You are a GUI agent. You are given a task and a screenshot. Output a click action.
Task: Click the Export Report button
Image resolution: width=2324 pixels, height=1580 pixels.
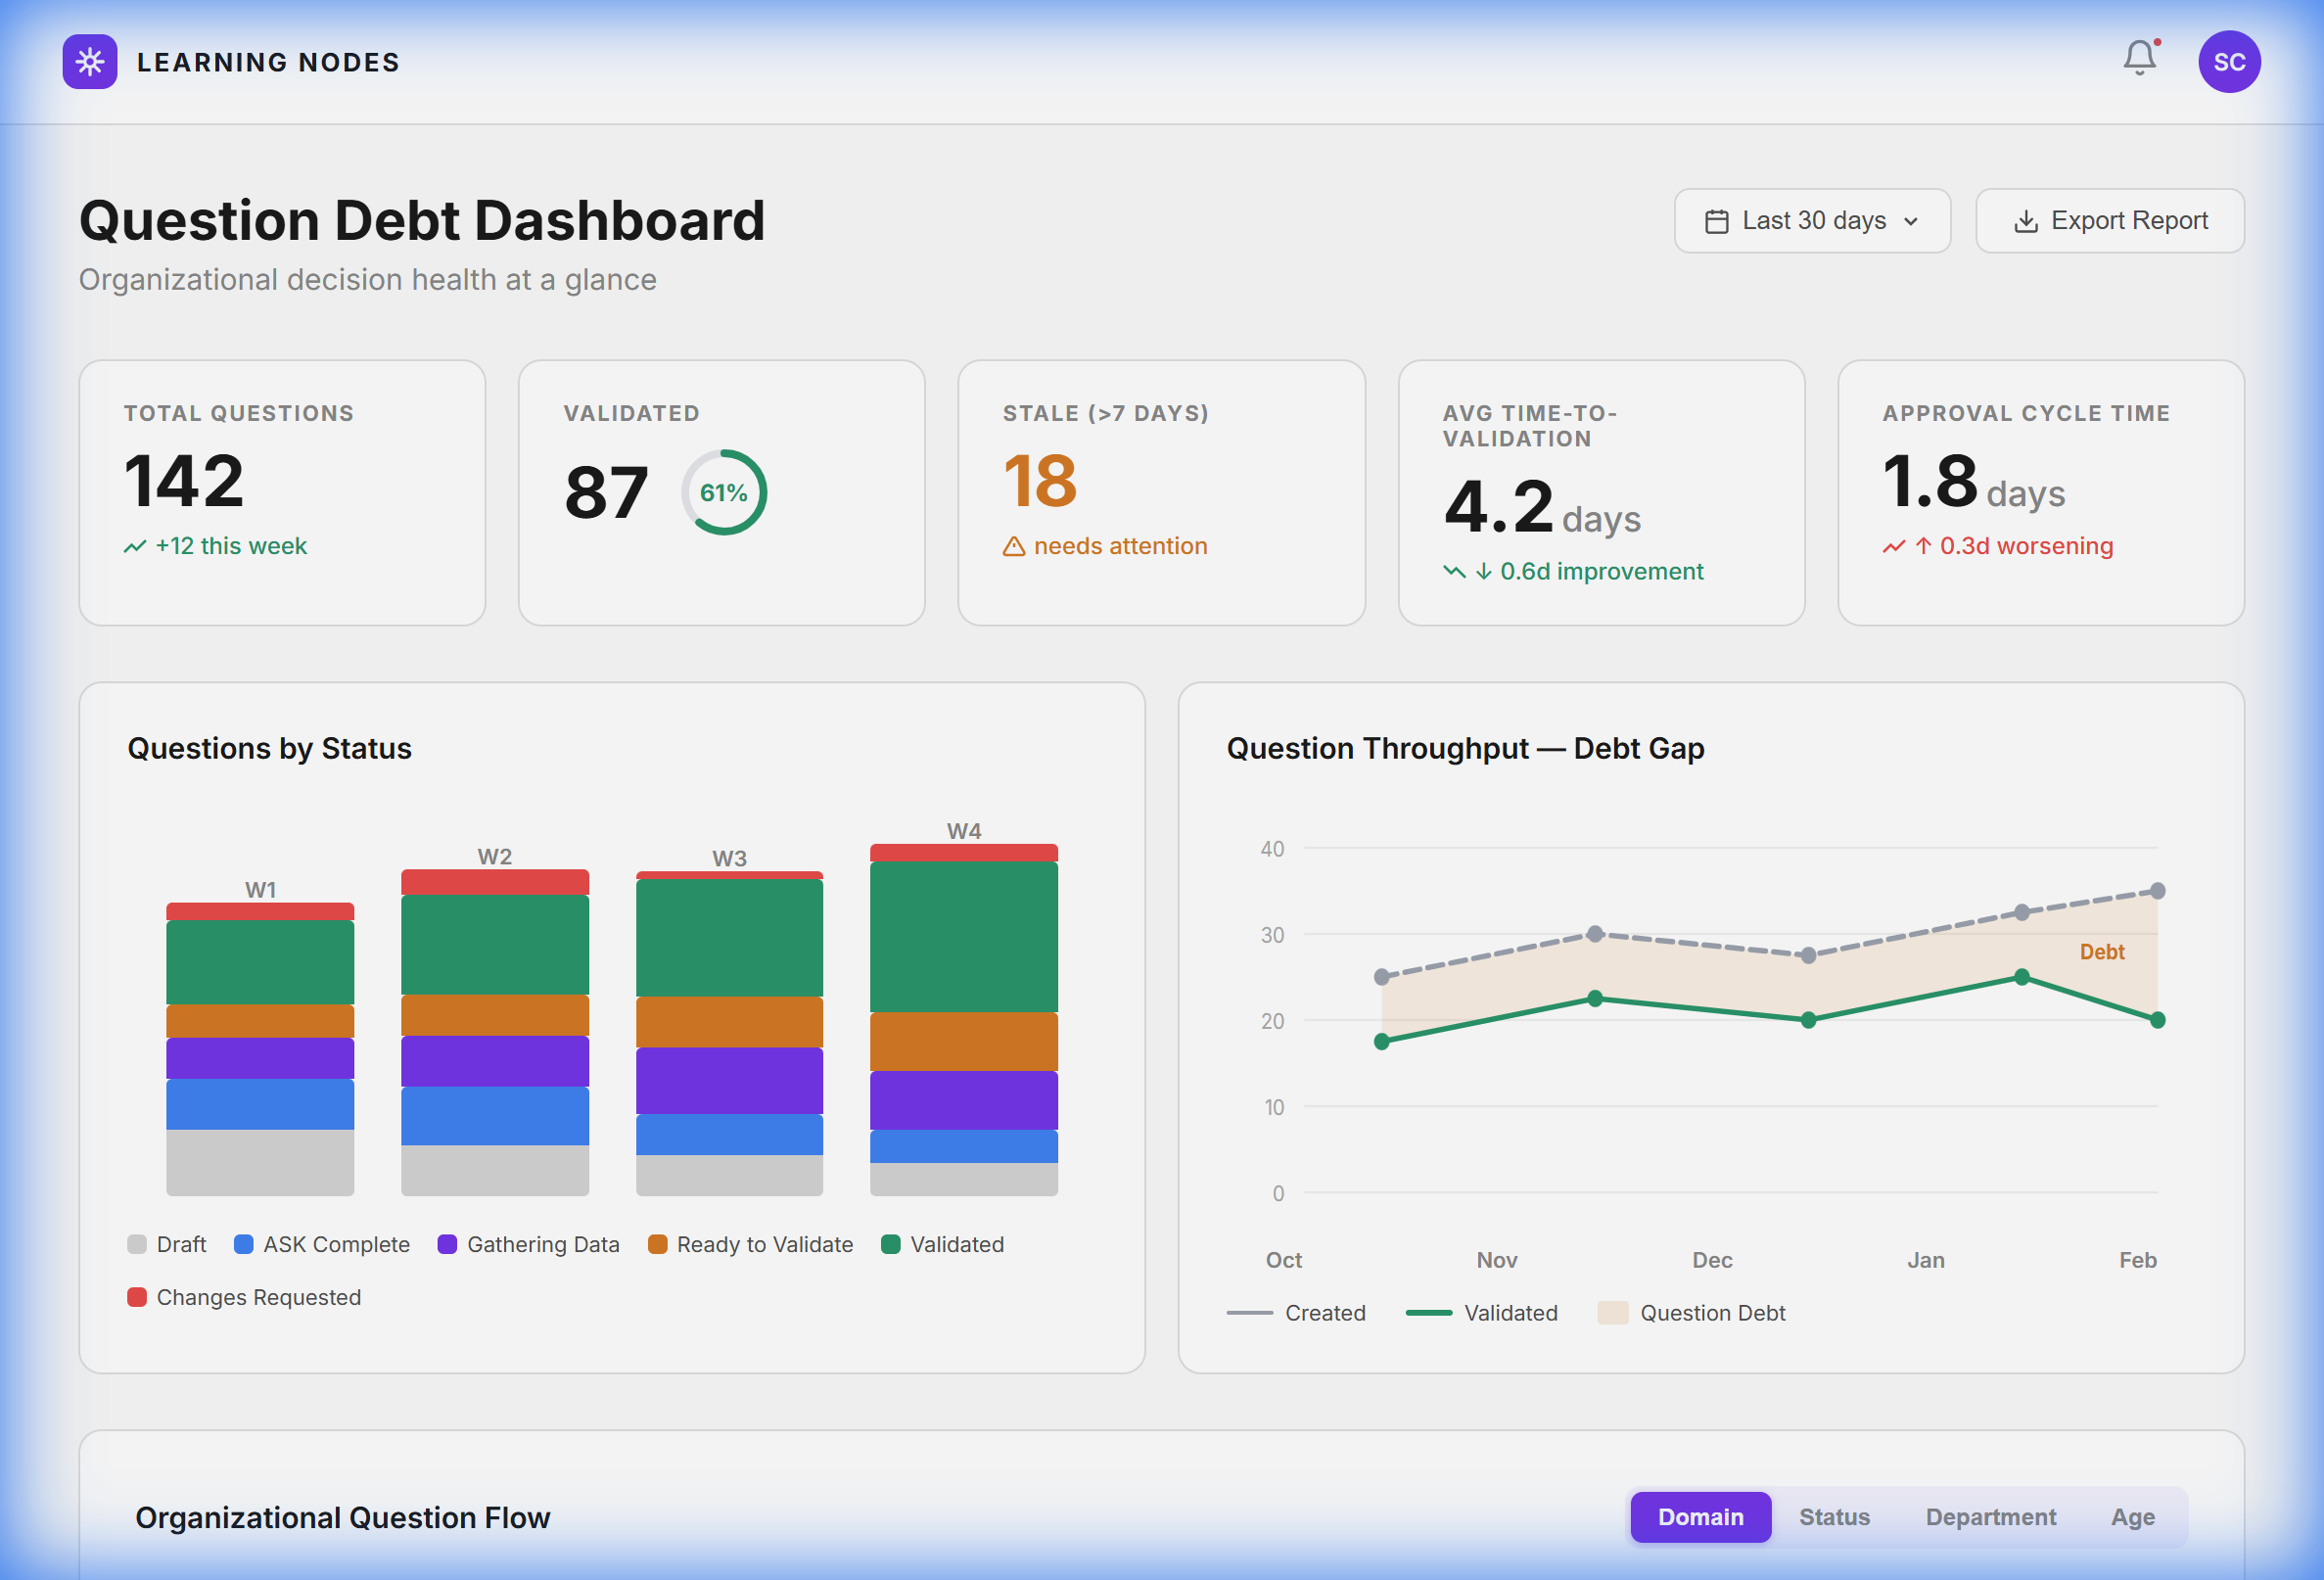(x=2110, y=220)
